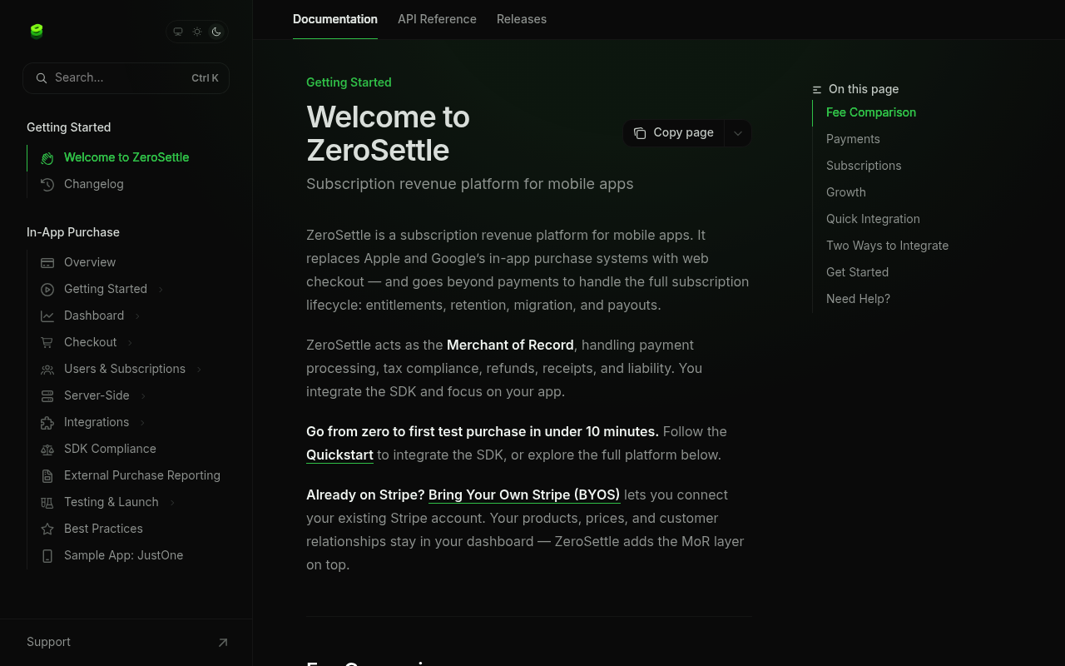
Task: Jump to Fee Comparison section
Action: 871,112
